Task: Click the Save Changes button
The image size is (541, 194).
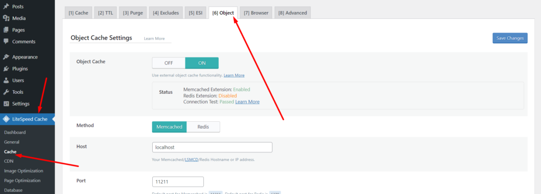Action: tap(510, 38)
